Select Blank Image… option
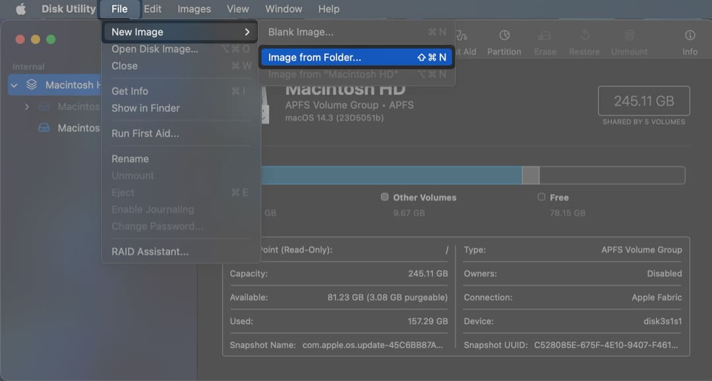The width and height of the screenshot is (712, 381). pyautogui.click(x=357, y=32)
